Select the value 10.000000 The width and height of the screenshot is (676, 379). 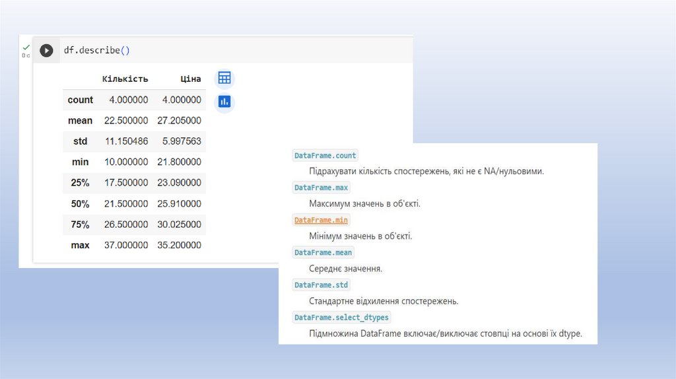126,162
